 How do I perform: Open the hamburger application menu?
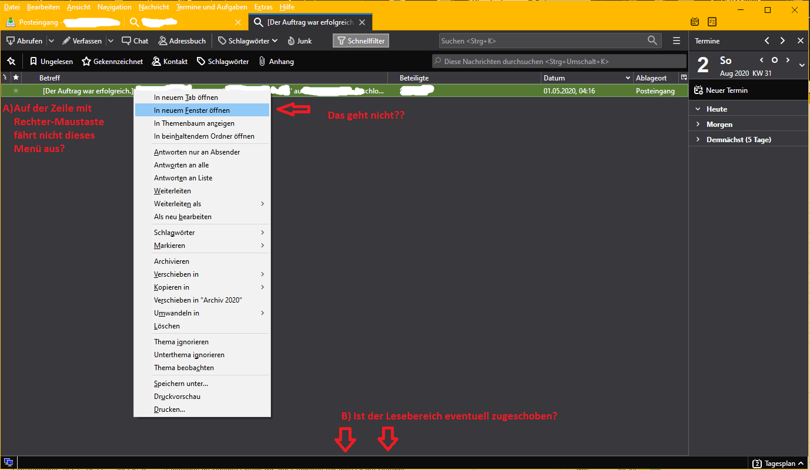[x=677, y=41]
